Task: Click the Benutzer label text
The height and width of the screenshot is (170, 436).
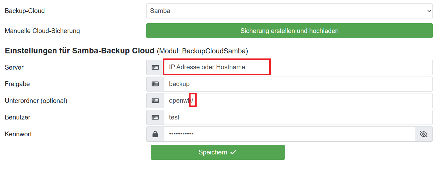Action: (18, 117)
